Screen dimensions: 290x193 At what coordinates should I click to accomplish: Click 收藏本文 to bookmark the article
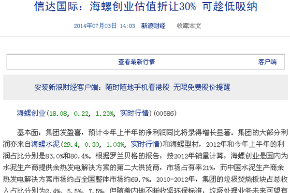[x=189, y=26]
